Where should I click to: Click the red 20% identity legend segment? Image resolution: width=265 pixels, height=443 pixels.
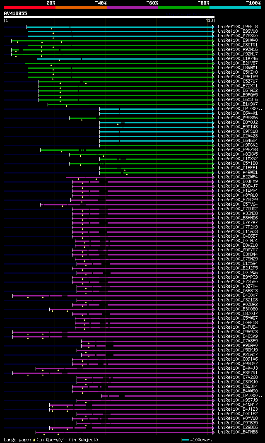[x=30, y=7]
